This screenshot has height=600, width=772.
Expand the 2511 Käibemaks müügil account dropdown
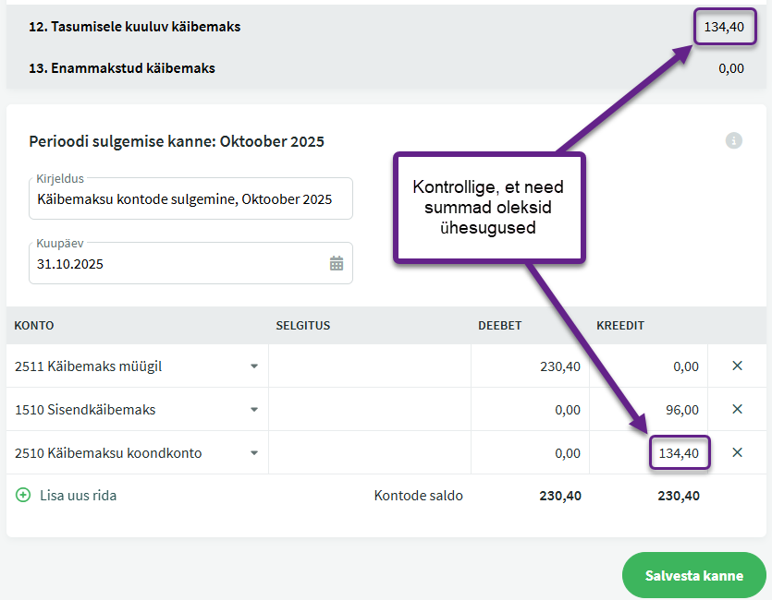[x=254, y=366]
